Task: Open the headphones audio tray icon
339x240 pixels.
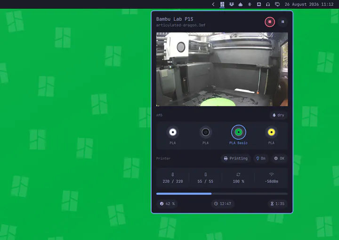Action: point(268,4)
